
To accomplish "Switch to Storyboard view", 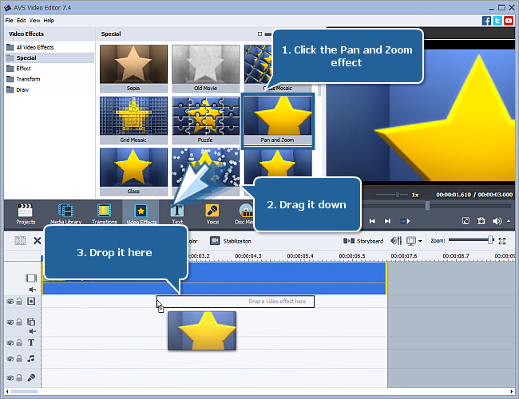I will 363,241.
